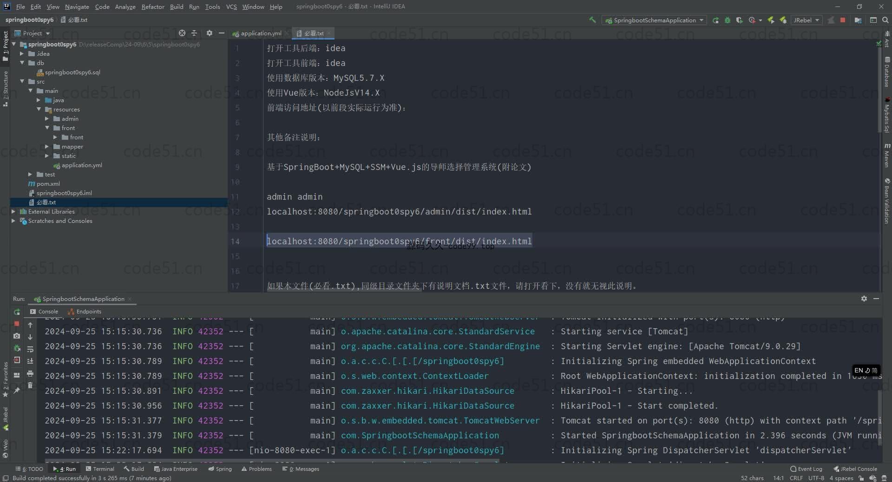Click the Collapse All icon in Project panel
Screen dimensions: 892x482
pos(194,33)
